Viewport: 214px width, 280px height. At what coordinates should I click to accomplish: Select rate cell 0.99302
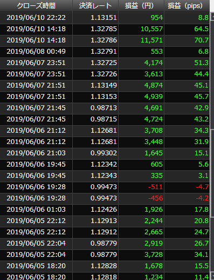pyautogui.click(x=95, y=153)
